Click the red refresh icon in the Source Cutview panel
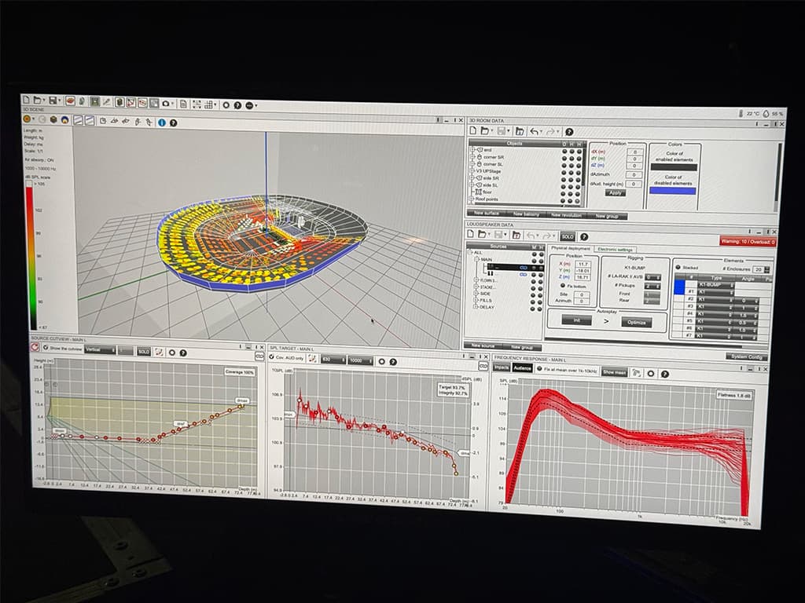805x603 pixels. pyautogui.click(x=35, y=347)
